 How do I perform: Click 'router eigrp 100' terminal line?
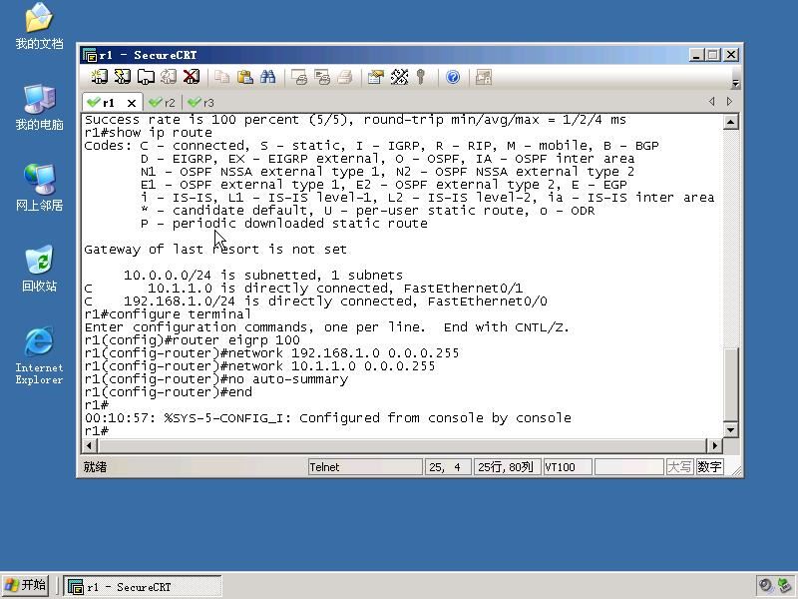click(x=193, y=340)
